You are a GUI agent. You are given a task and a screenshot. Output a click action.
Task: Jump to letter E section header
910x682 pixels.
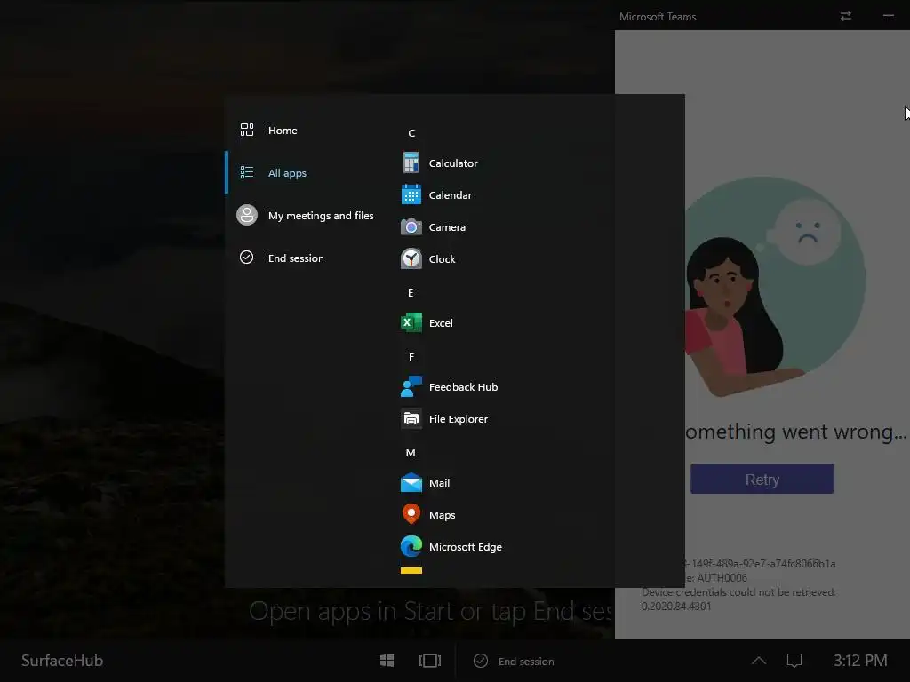pyautogui.click(x=411, y=293)
